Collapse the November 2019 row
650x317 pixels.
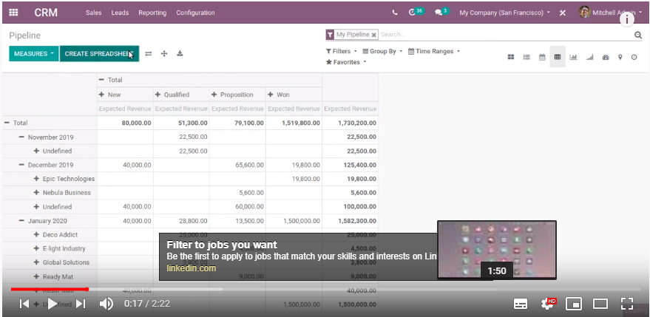(22, 137)
